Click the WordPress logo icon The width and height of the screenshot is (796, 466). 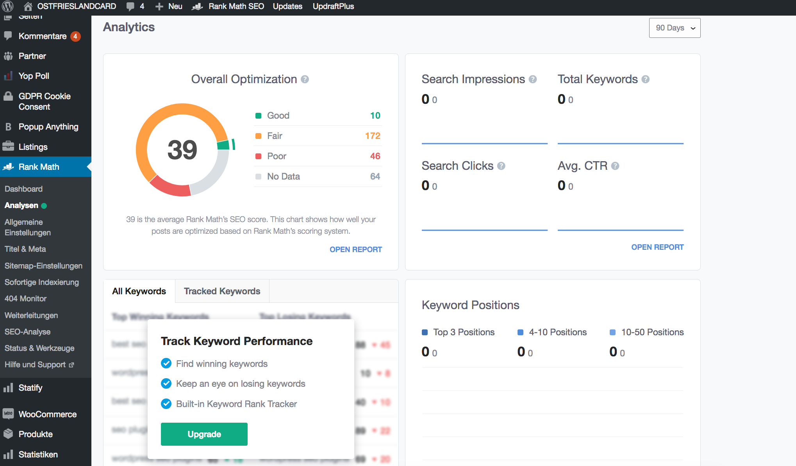coord(8,6)
